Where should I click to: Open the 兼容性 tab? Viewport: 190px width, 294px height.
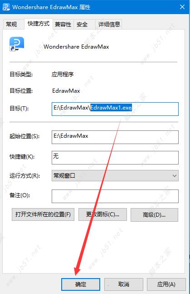(x=63, y=25)
